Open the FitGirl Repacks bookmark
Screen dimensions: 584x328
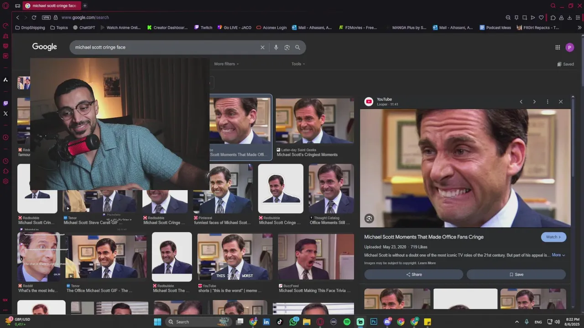point(538,27)
